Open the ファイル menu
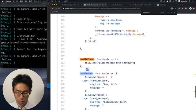Viewport: 196px width, 110px height. pyautogui.click(x=16, y=1)
